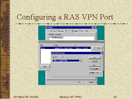Click Cancel at bottom of Network dialog

[x=91, y=82]
